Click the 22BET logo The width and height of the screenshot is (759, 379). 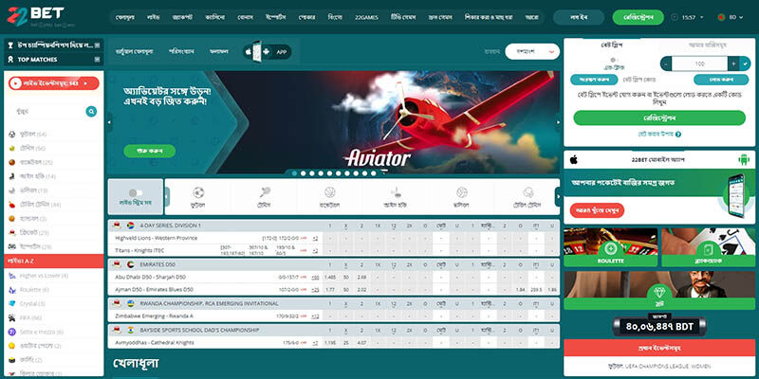click(x=41, y=17)
